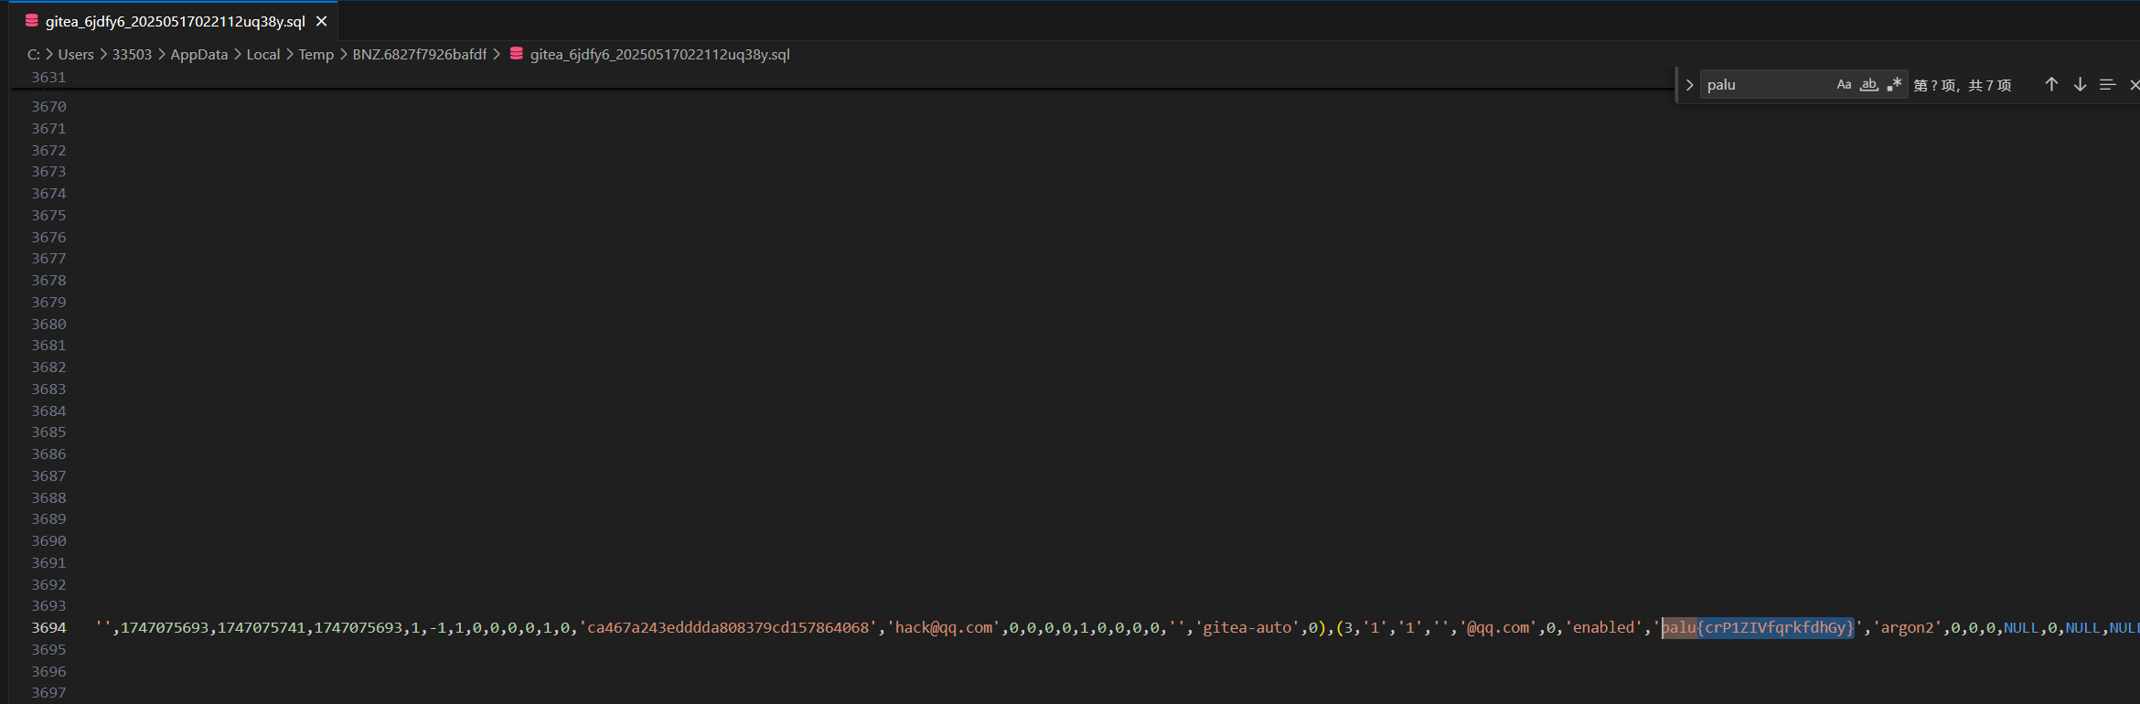Image resolution: width=2140 pixels, height=704 pixels.
Task: Toggle Match Case in search box
Action: point(1844,85)
